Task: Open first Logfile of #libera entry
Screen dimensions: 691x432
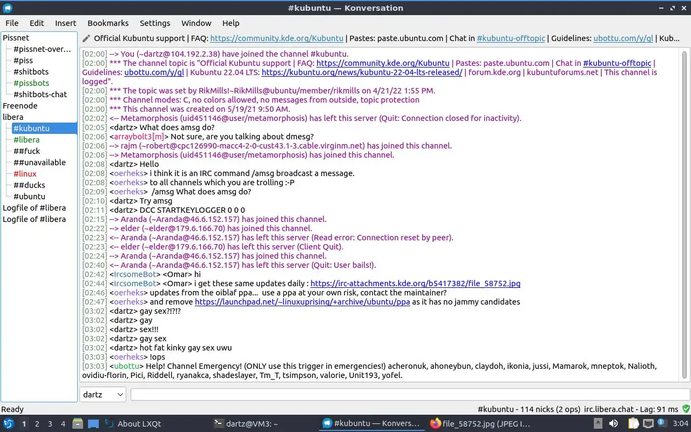Action: tap(34, 208)
